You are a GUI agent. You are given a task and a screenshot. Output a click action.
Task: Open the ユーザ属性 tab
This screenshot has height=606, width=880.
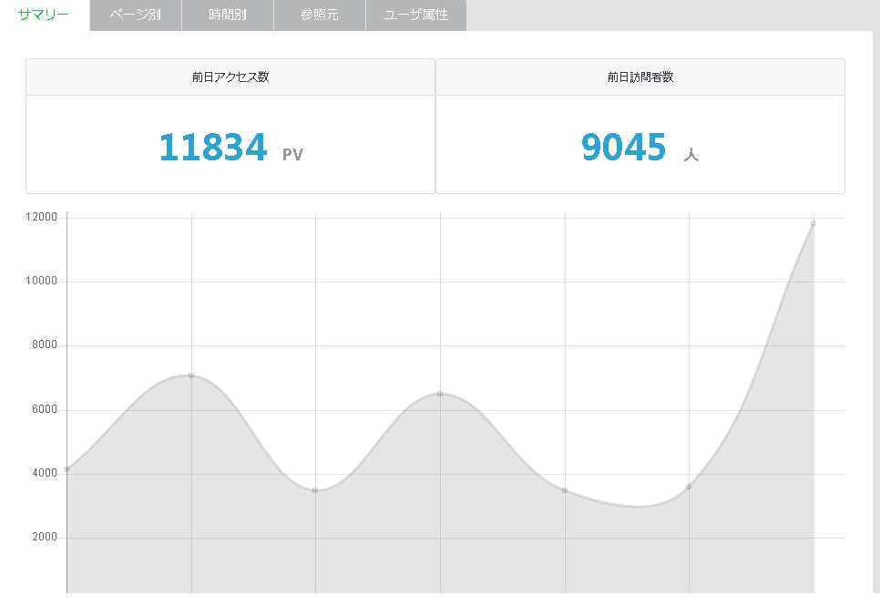click(415, 15)
